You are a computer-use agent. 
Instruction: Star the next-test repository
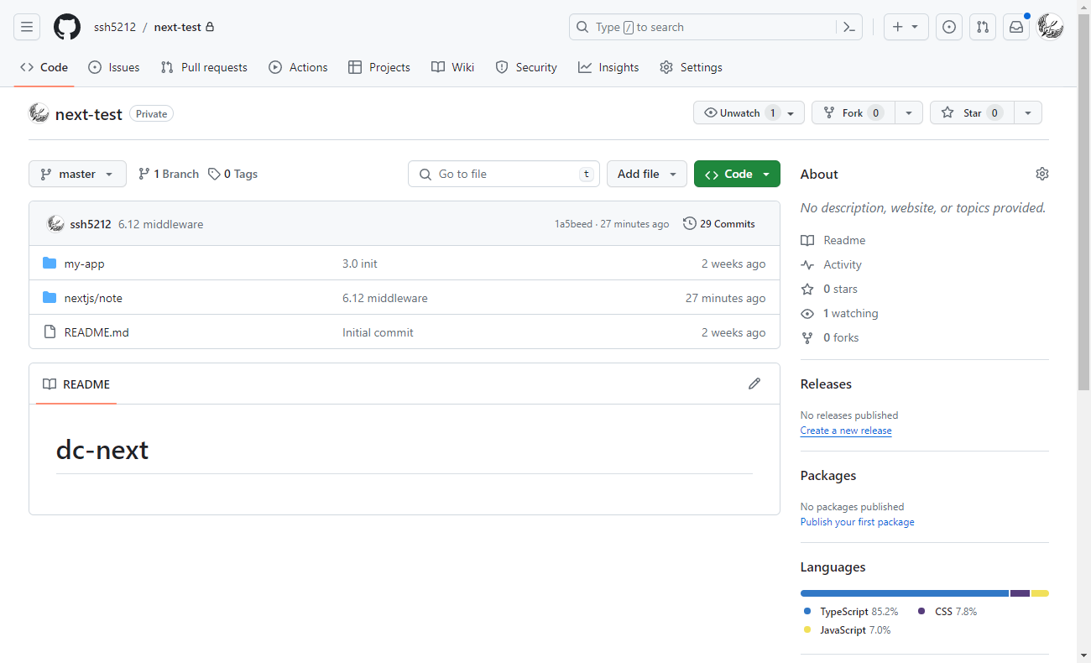[x=972, y=112]
